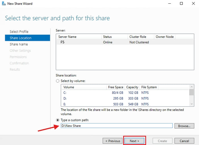Select the Type a custom path option
Screen dimensions: 199x145
pyautogui.click(x=58, y=120)
